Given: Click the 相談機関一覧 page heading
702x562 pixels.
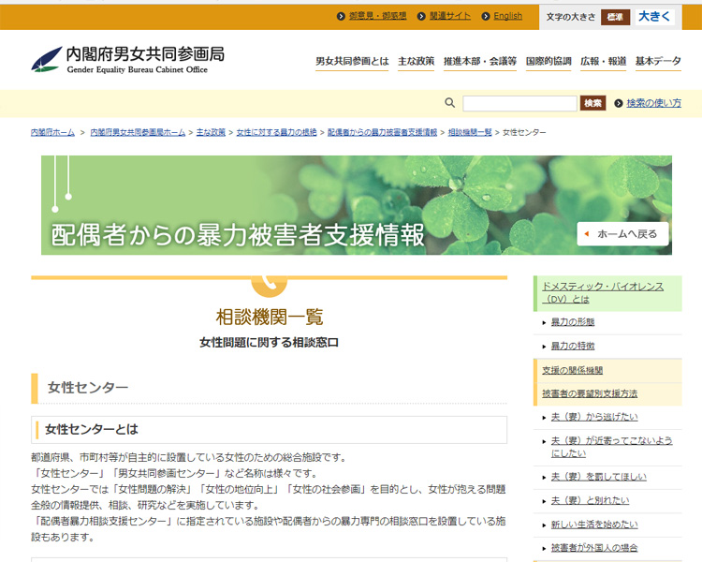Looking at the screenshot, I should click(269, 318).
